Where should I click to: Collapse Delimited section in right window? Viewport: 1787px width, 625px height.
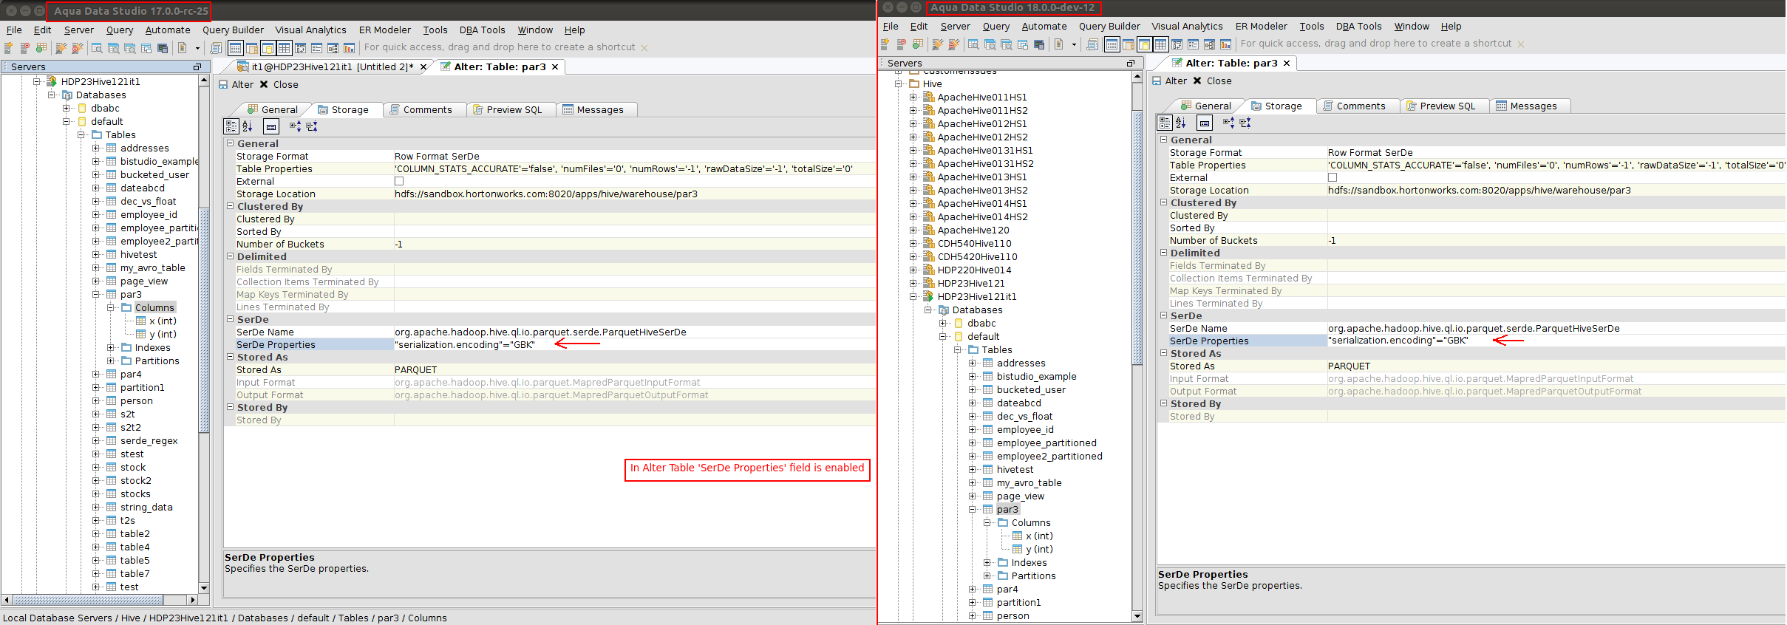[1163, 253]
